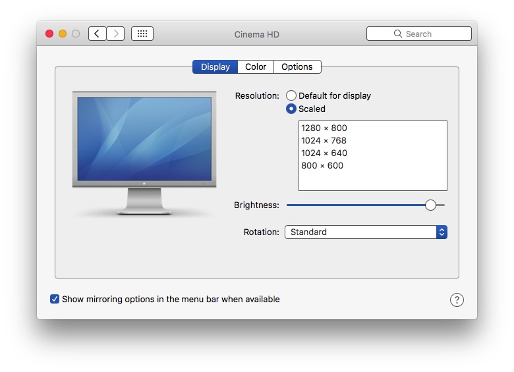The height and width of the screenshot is (372, 514).
Task: Open the Rotation Standard dropdown
Action: (366, 232)
